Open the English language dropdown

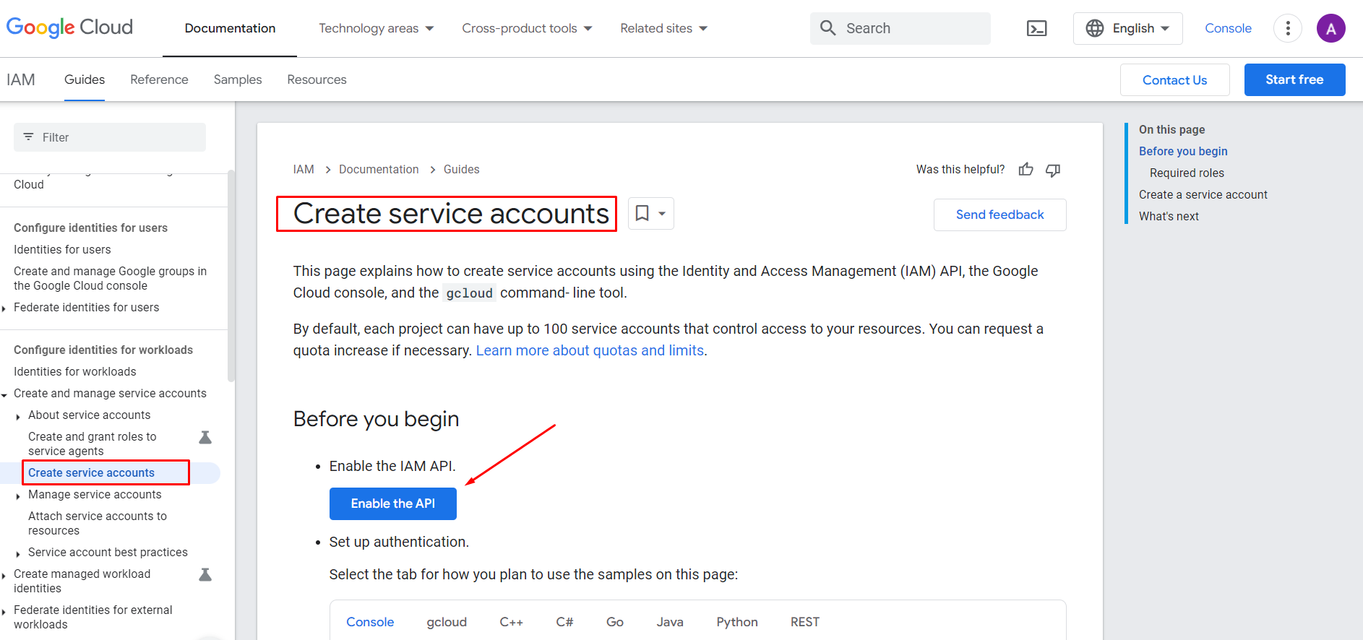tap(1127, 28)
